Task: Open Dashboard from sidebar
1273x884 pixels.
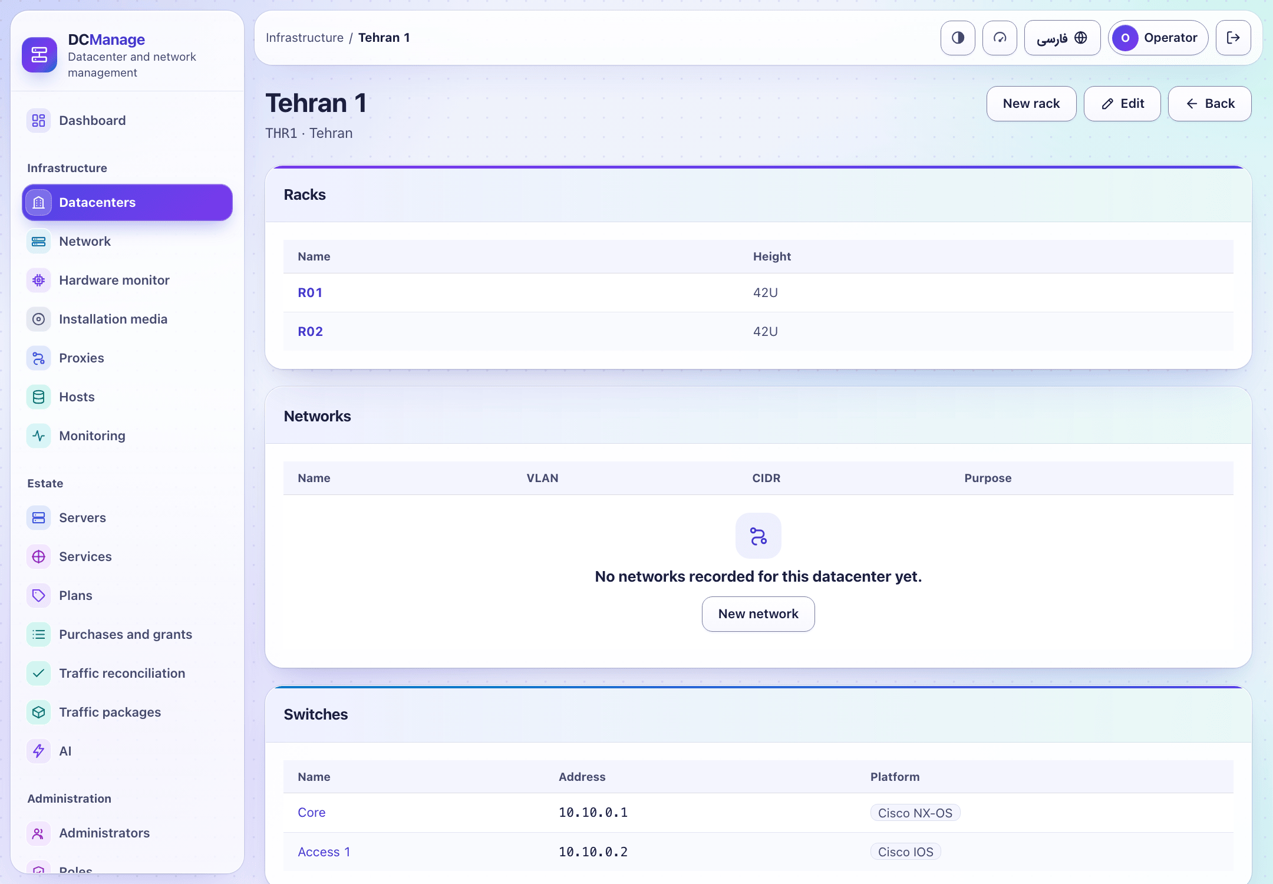Action: point(127,120)
